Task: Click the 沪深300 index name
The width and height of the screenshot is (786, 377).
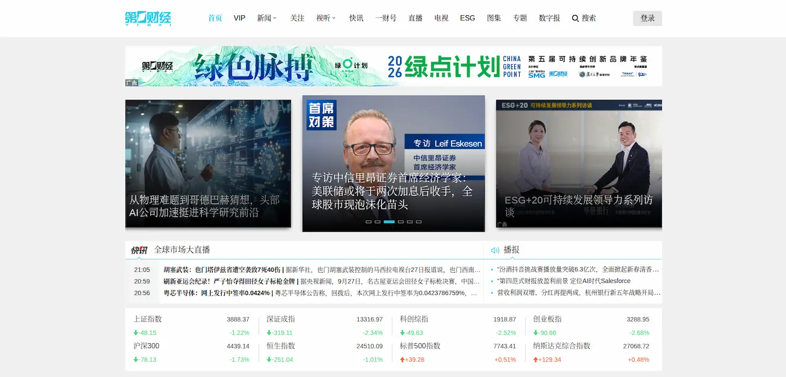Action: tap(147, 346)
